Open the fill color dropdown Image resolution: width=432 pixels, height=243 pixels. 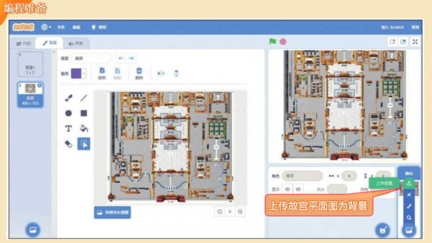point(84,73)
